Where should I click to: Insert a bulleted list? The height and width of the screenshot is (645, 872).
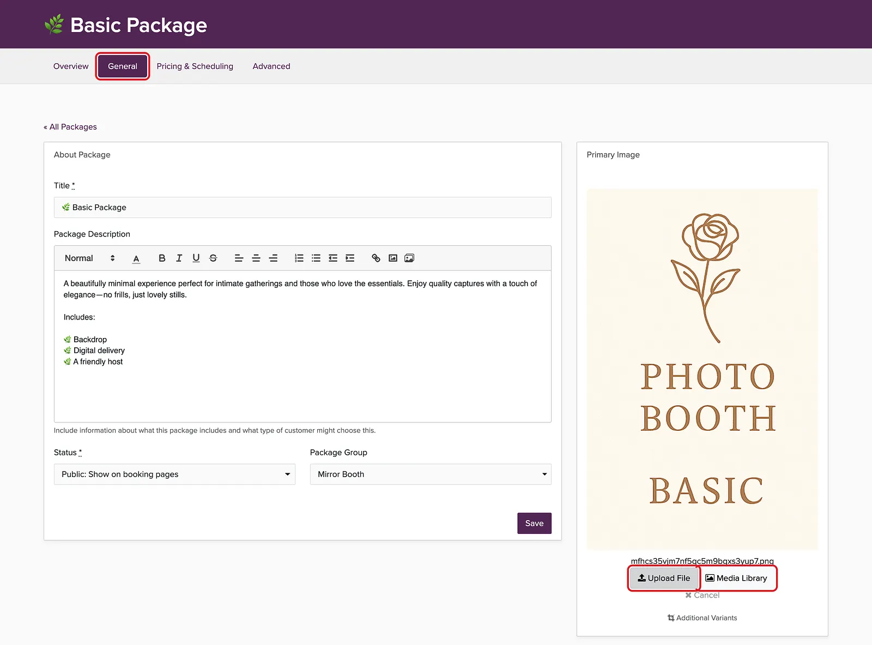pos(316,258)
